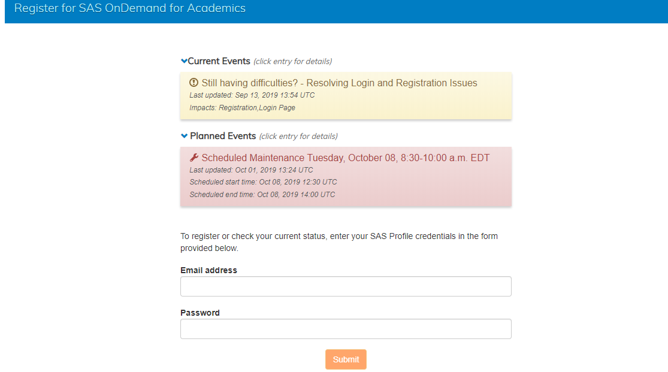Click the 'Impacts: Registration,Login Page' line
Image resolution: width=668 pixels, height=372 pixels.
[x=242, y=108]
